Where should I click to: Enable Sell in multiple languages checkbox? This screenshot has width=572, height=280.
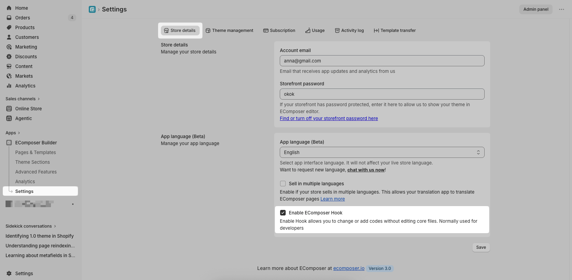(283, 184)
